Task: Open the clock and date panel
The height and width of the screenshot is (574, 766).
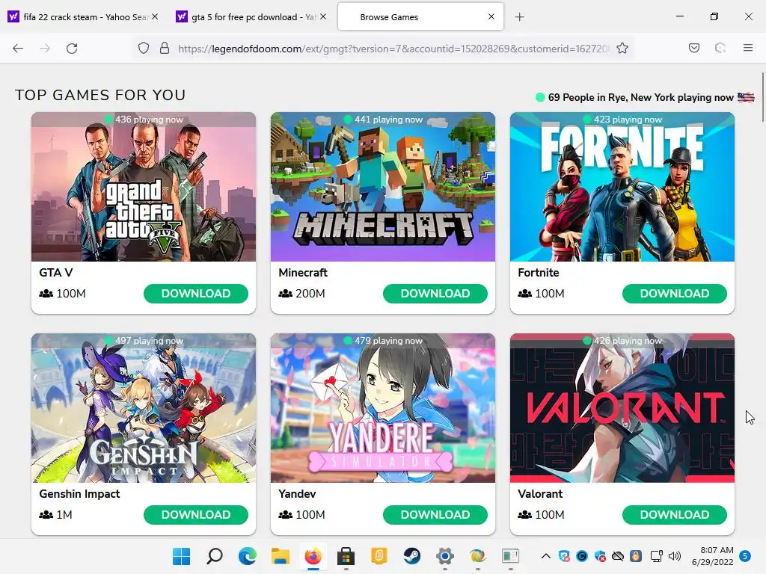Action: [712, 556]
